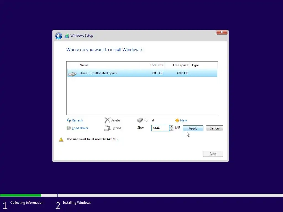Click the Windows Setup title icon
The height and width of the screenshot is (212, 283).
coord(67,36)
